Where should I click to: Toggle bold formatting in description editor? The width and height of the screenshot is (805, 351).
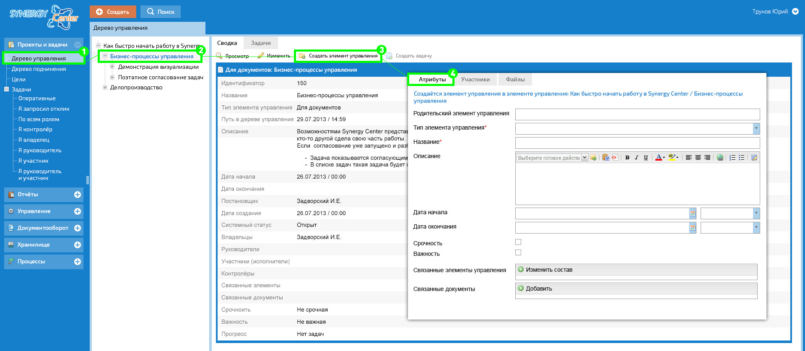(627, 158)
